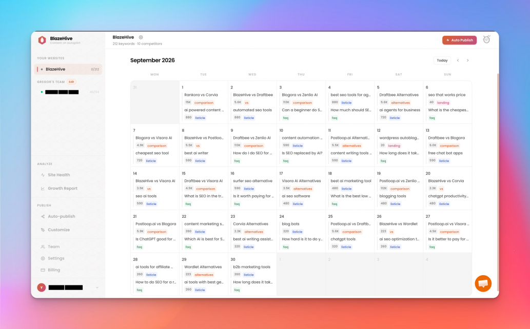Open 'BlazeHive vs Wordlet' on day 26

pyautogui.click(x=399, y=224)
